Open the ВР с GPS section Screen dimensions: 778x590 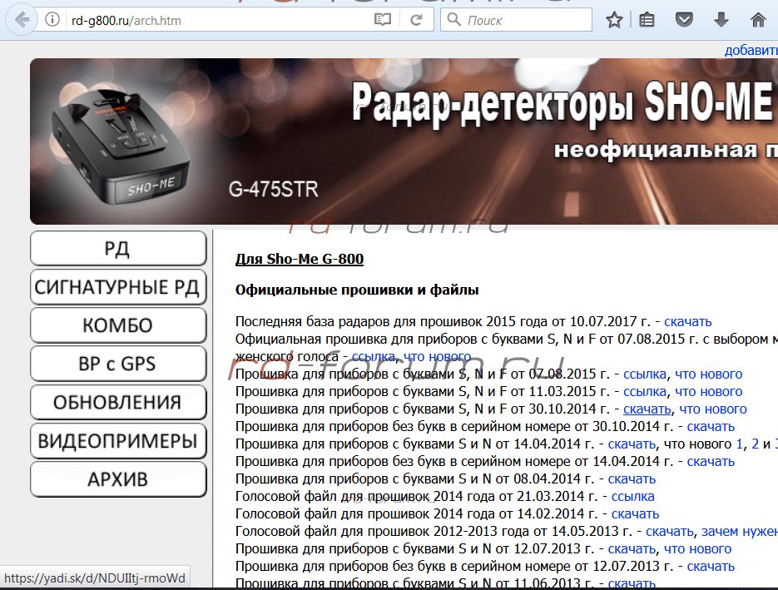118,364
